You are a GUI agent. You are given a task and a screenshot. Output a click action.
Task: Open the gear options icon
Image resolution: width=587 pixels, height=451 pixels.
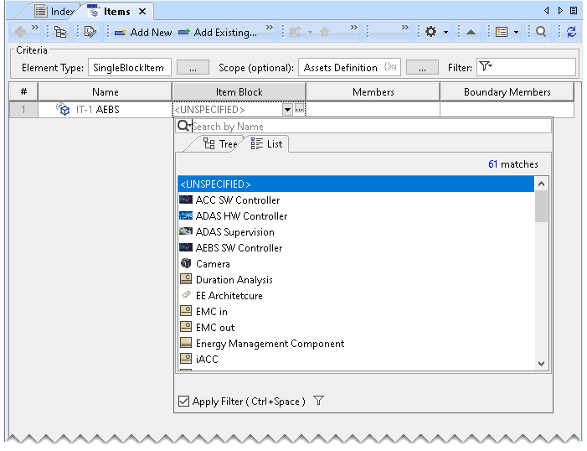point(430,32)
